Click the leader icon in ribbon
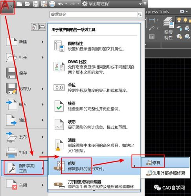The height and width of the screenshot is (196, 191). point(152,28)
